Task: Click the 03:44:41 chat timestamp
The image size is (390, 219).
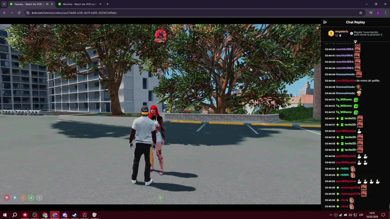Action: click(330, 56)
